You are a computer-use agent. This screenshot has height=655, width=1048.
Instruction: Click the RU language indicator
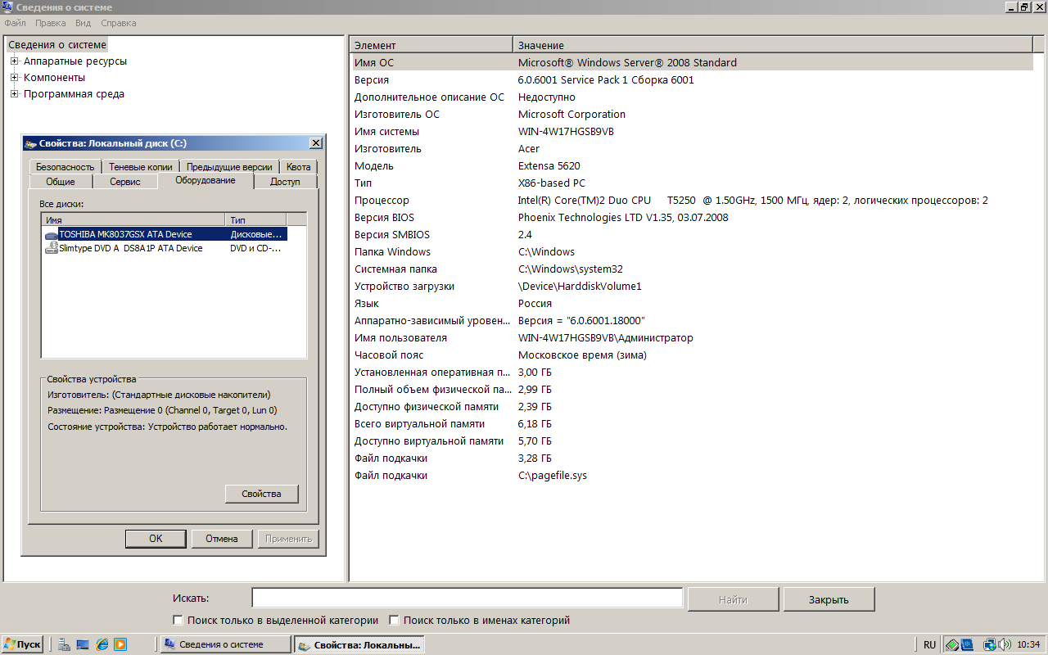tap(929, 644)
